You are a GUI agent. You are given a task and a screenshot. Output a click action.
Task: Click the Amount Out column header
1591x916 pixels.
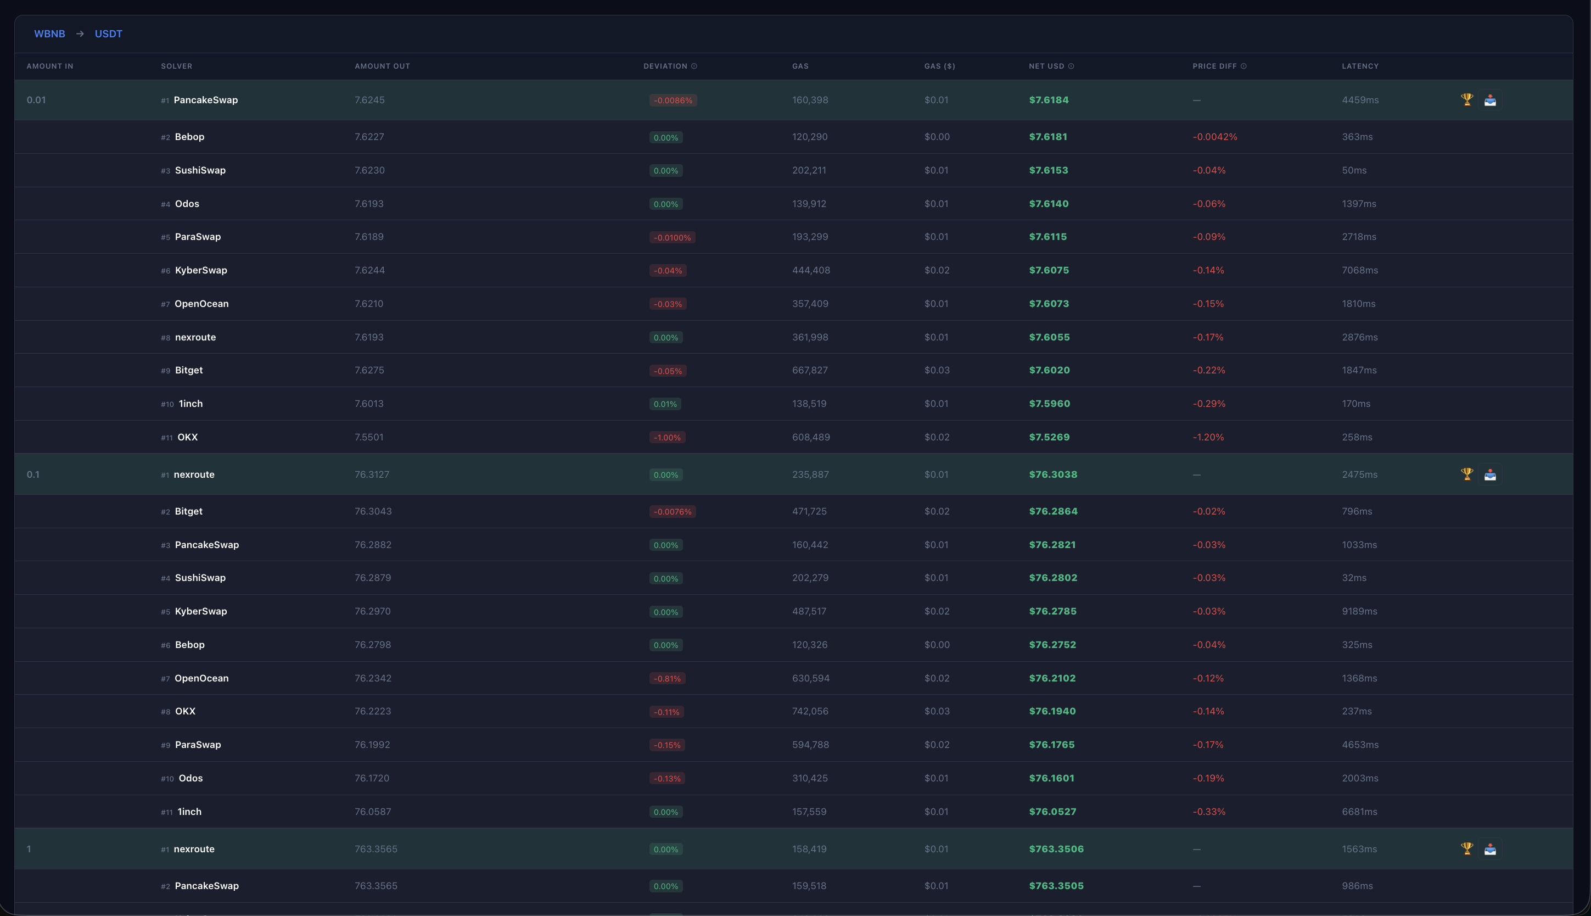382,66
